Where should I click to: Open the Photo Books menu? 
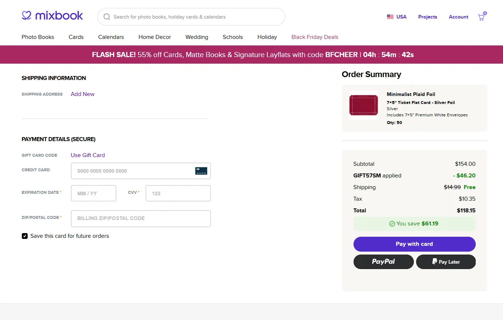(38, 37)
